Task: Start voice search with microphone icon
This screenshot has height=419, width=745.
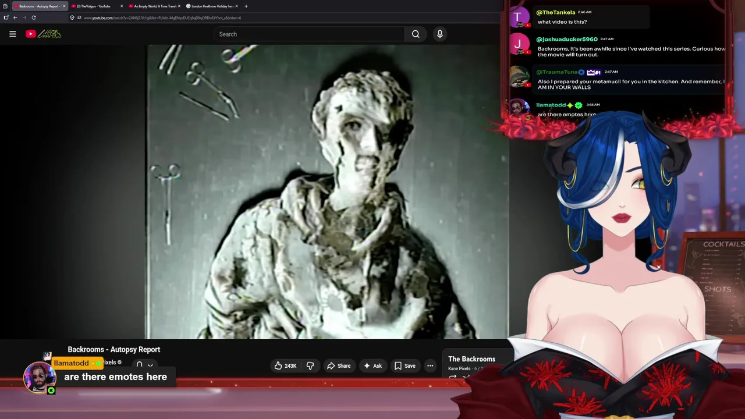Action: (x=440, y=34)
